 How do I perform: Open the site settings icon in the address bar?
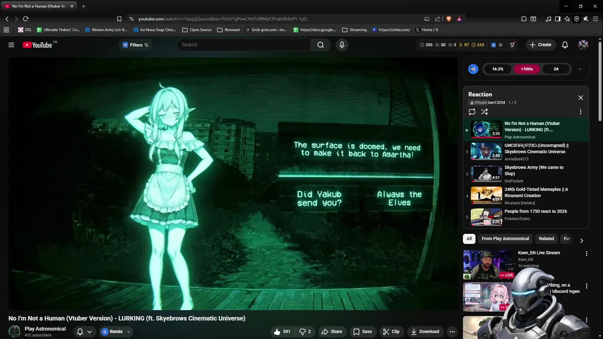(x=131, y=19)
